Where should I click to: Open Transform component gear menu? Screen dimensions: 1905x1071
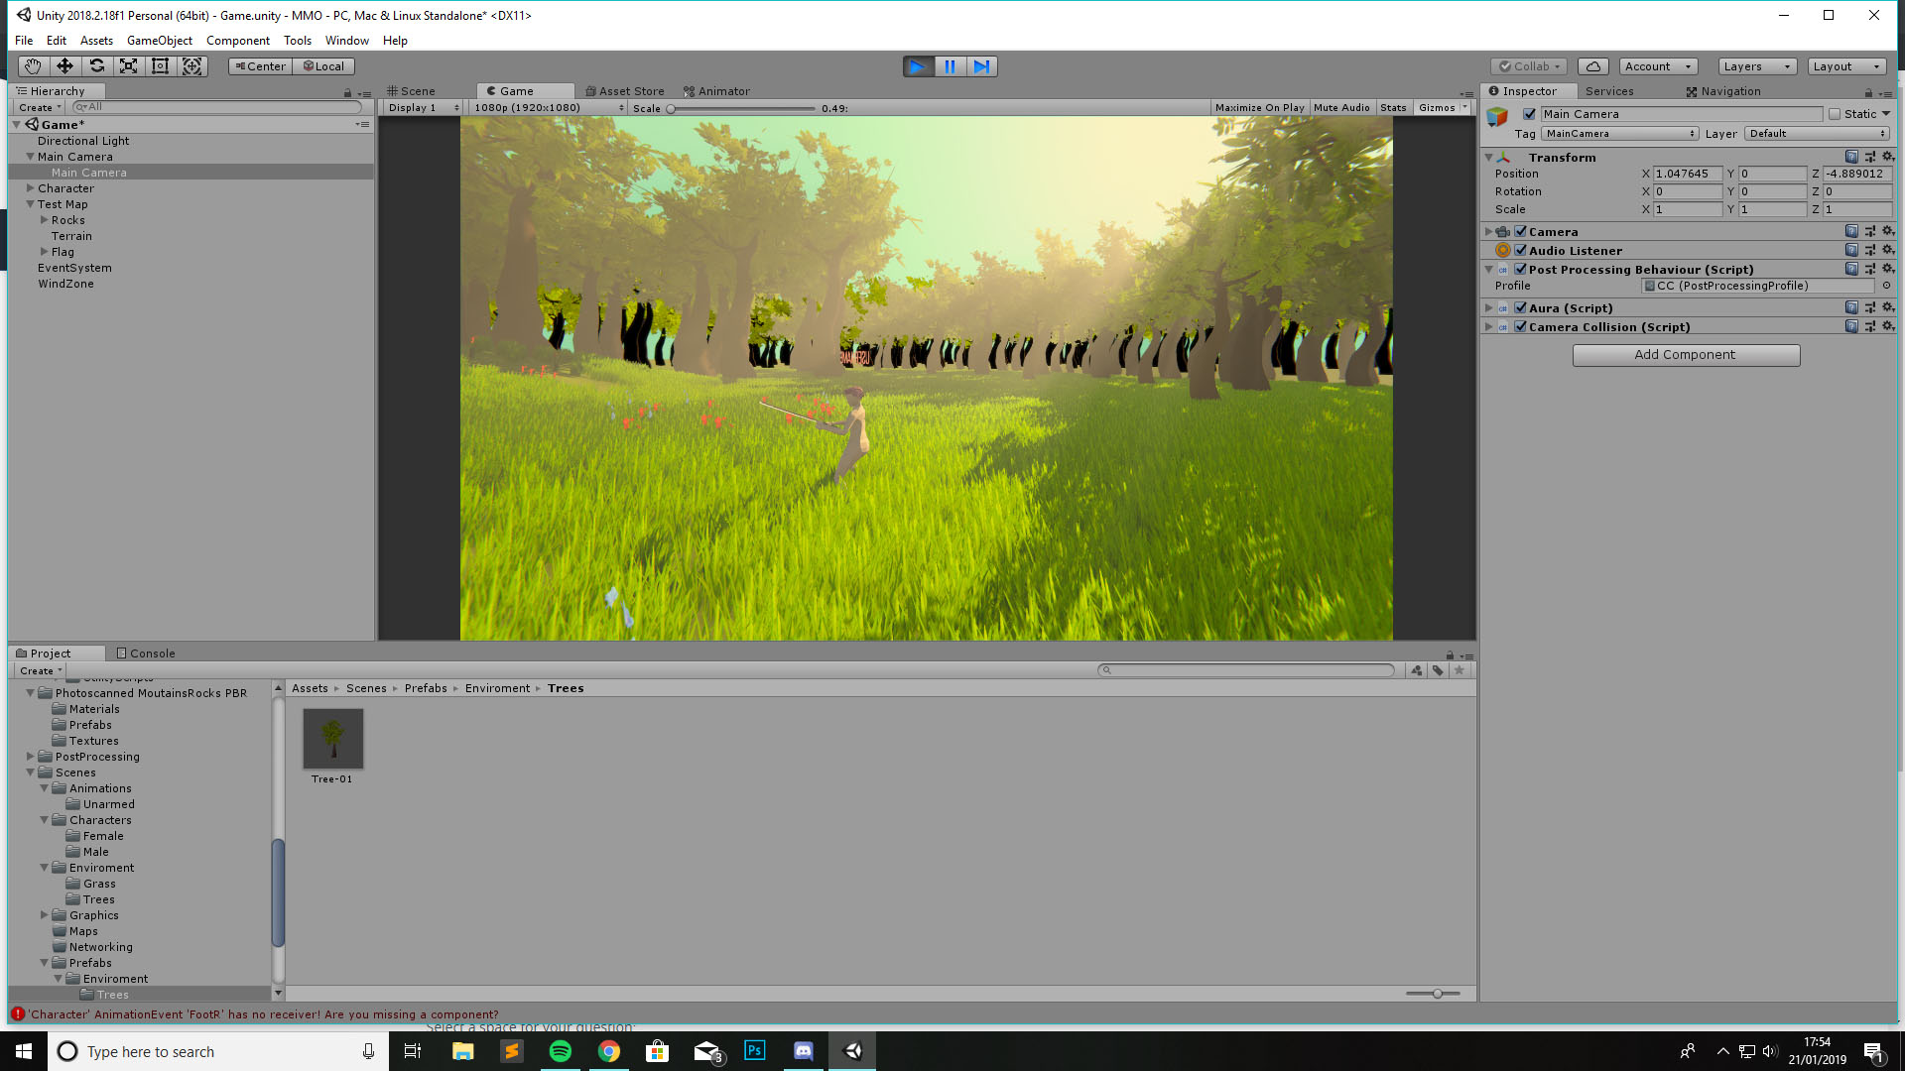coord(1887,157)
